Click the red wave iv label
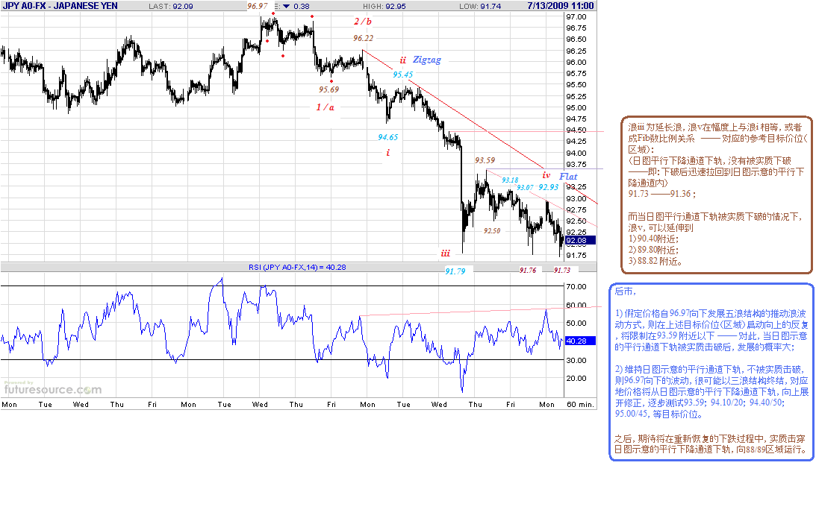 pyautogui.click(x=546, y=175)
